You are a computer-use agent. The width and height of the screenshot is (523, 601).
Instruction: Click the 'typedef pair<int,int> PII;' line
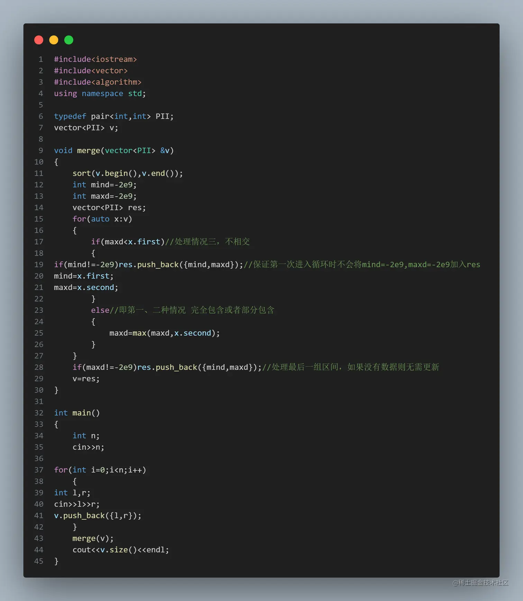point(114,117)
